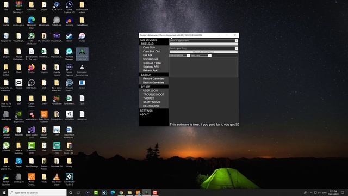Screen dimensions: 348x196
Task: Select the GameMaker Studio 2 desktop icon
Action: [69, 179]
